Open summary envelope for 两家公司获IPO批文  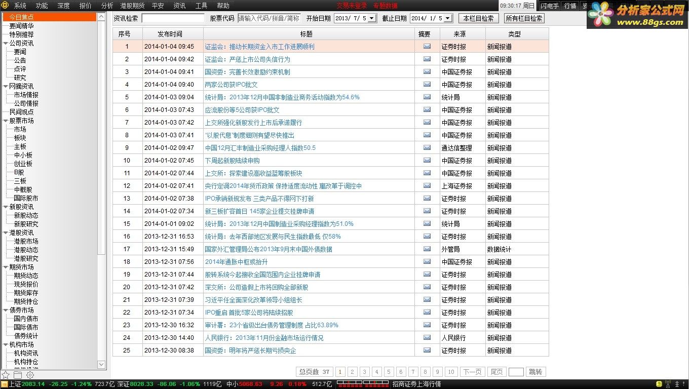[427, 84]
